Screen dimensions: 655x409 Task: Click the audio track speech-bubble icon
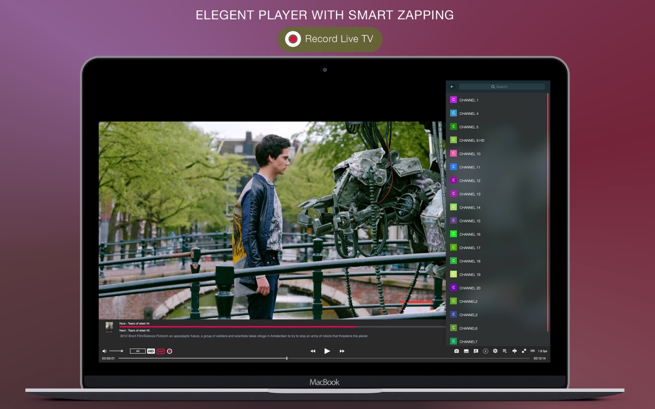pos(476,351)
